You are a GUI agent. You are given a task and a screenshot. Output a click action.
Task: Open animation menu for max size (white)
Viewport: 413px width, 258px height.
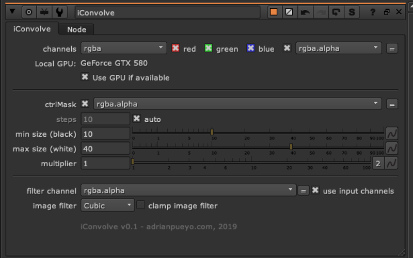point(392,148)
